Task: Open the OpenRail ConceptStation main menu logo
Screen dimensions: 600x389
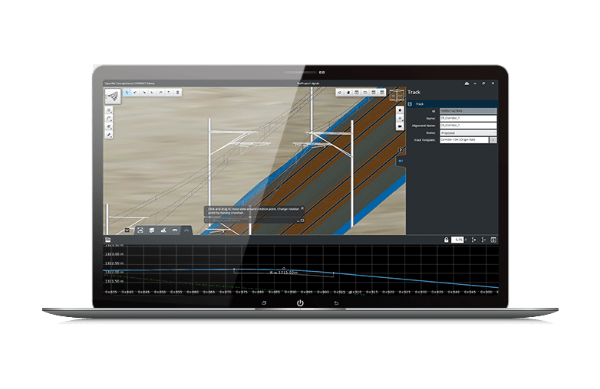Action: click(x=113, y=96)
